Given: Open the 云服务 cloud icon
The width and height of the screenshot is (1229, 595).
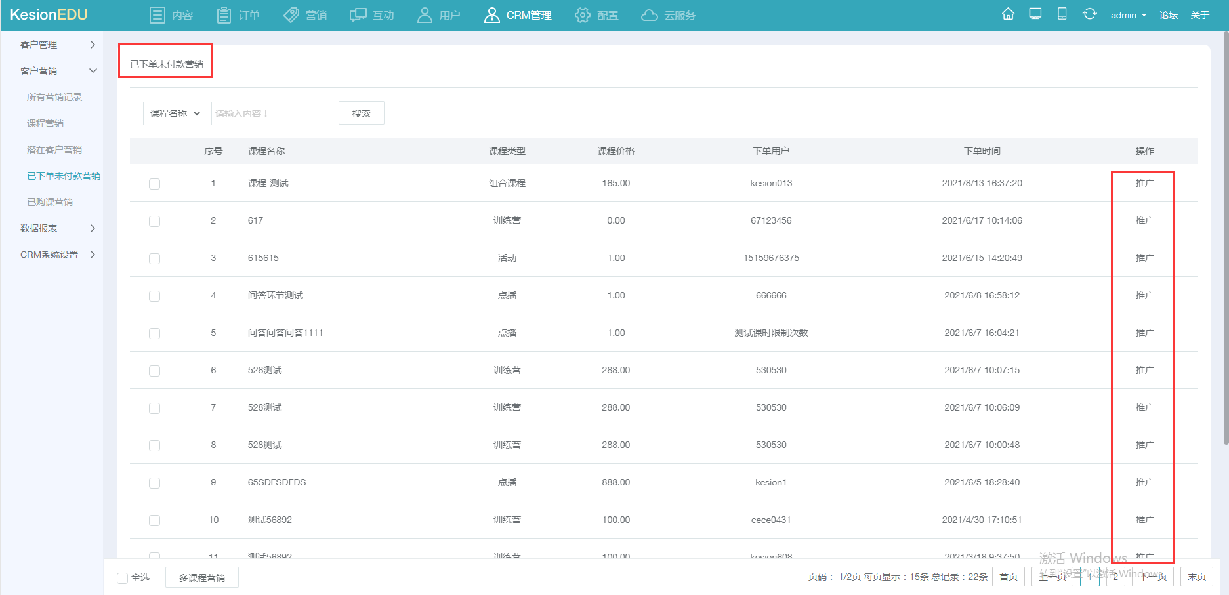Looking at the screenshot, I should tap(650, 15).
